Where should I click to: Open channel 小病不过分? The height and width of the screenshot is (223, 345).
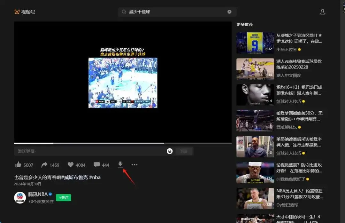[287, 50]
